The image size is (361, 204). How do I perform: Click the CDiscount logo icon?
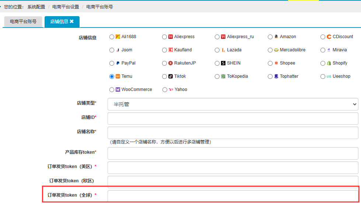(329, 37)
